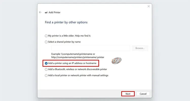Click the Add Printer icon in the title

[46, 12]
